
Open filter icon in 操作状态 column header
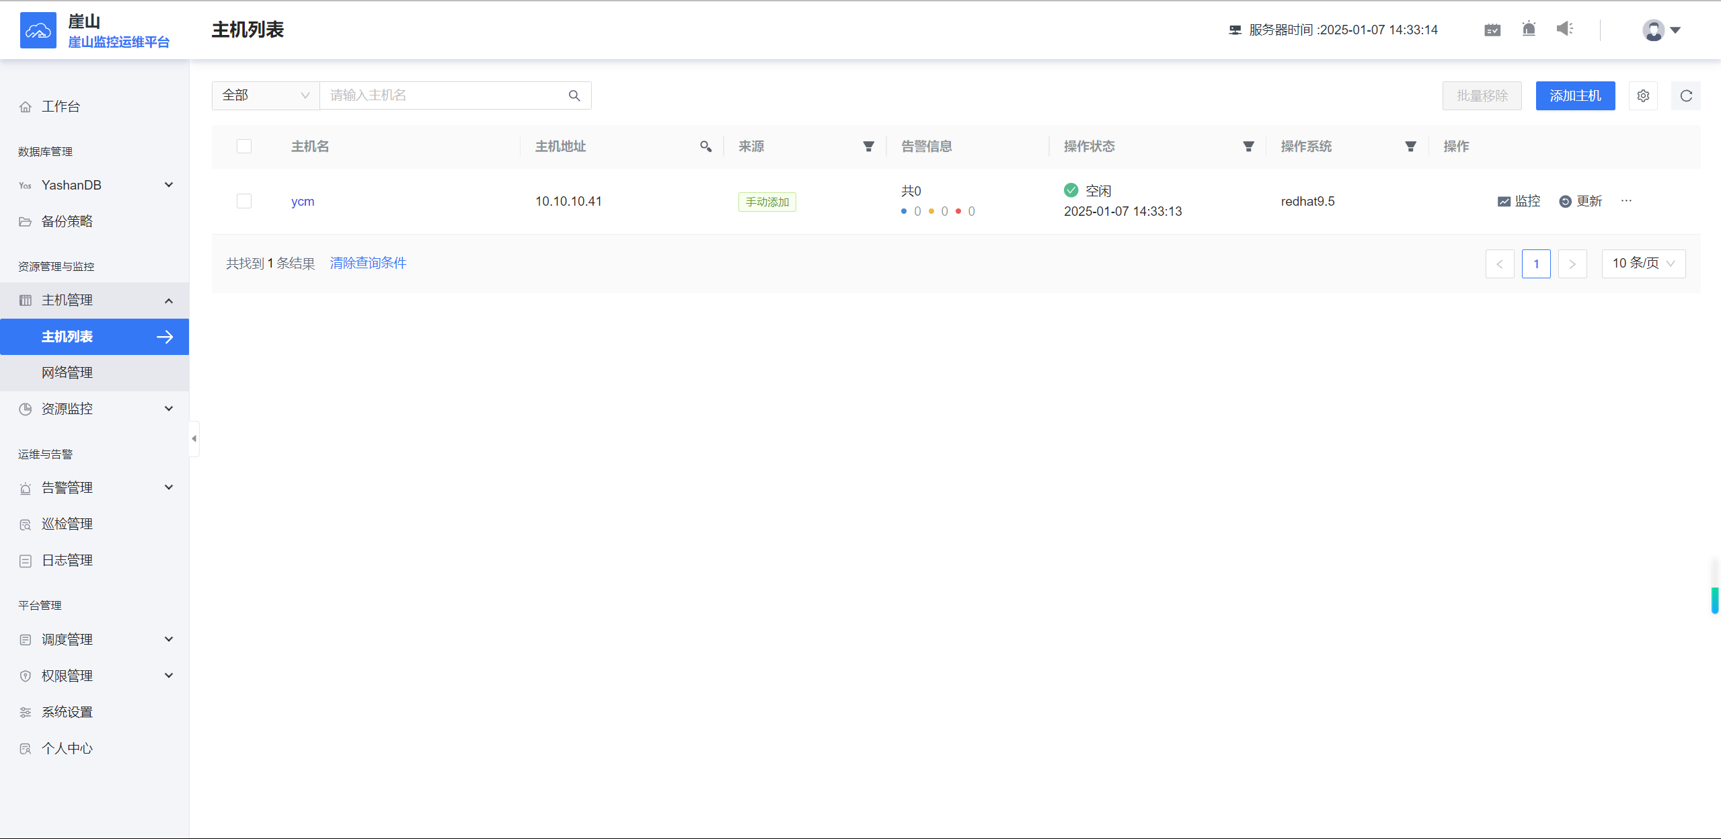(1248, 146)
